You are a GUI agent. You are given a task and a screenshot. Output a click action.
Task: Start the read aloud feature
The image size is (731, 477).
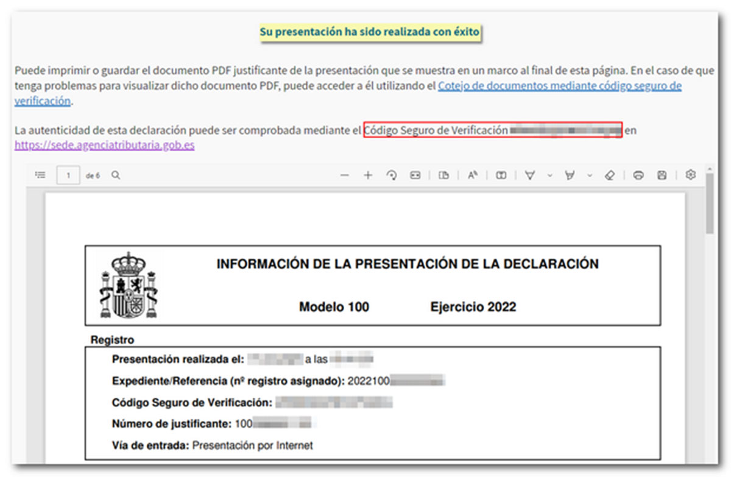[x=472, y=175]
